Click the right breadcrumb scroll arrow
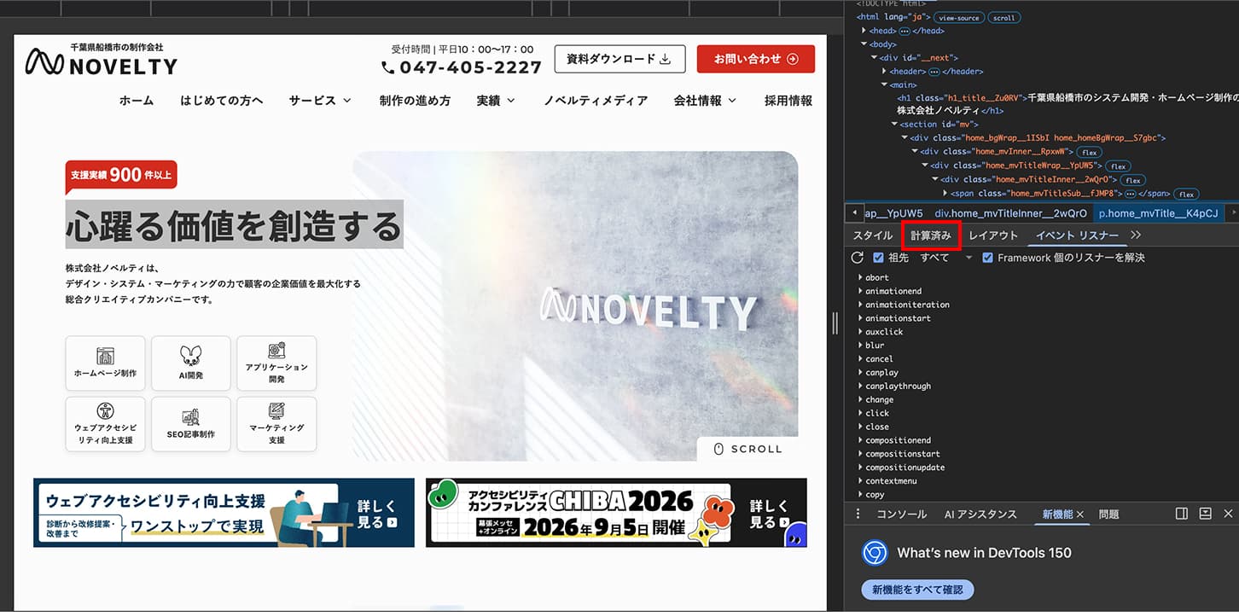This screenshot has height=616, width=1239. click(x=1231, y=212)
